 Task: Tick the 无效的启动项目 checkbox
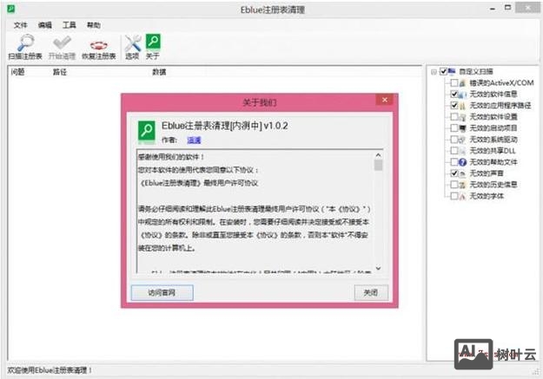point(454,128)
